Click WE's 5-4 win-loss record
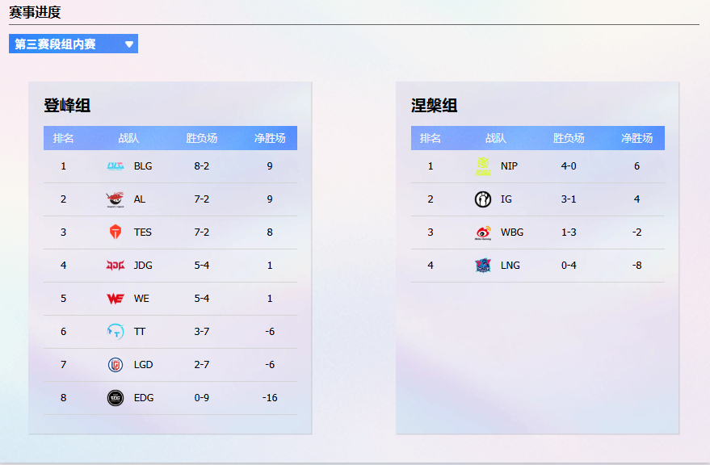Viewport: 710px width, 465px height. pyautogui.click(x=202, y=299)
